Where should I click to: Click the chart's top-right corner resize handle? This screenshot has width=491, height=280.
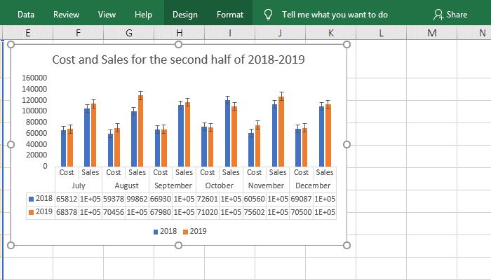(347, 44)
